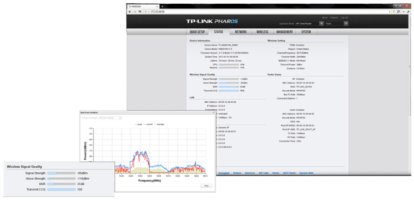Switch to the System tab
The width and height of the screenshot is (414, 200).
point(306,32)
